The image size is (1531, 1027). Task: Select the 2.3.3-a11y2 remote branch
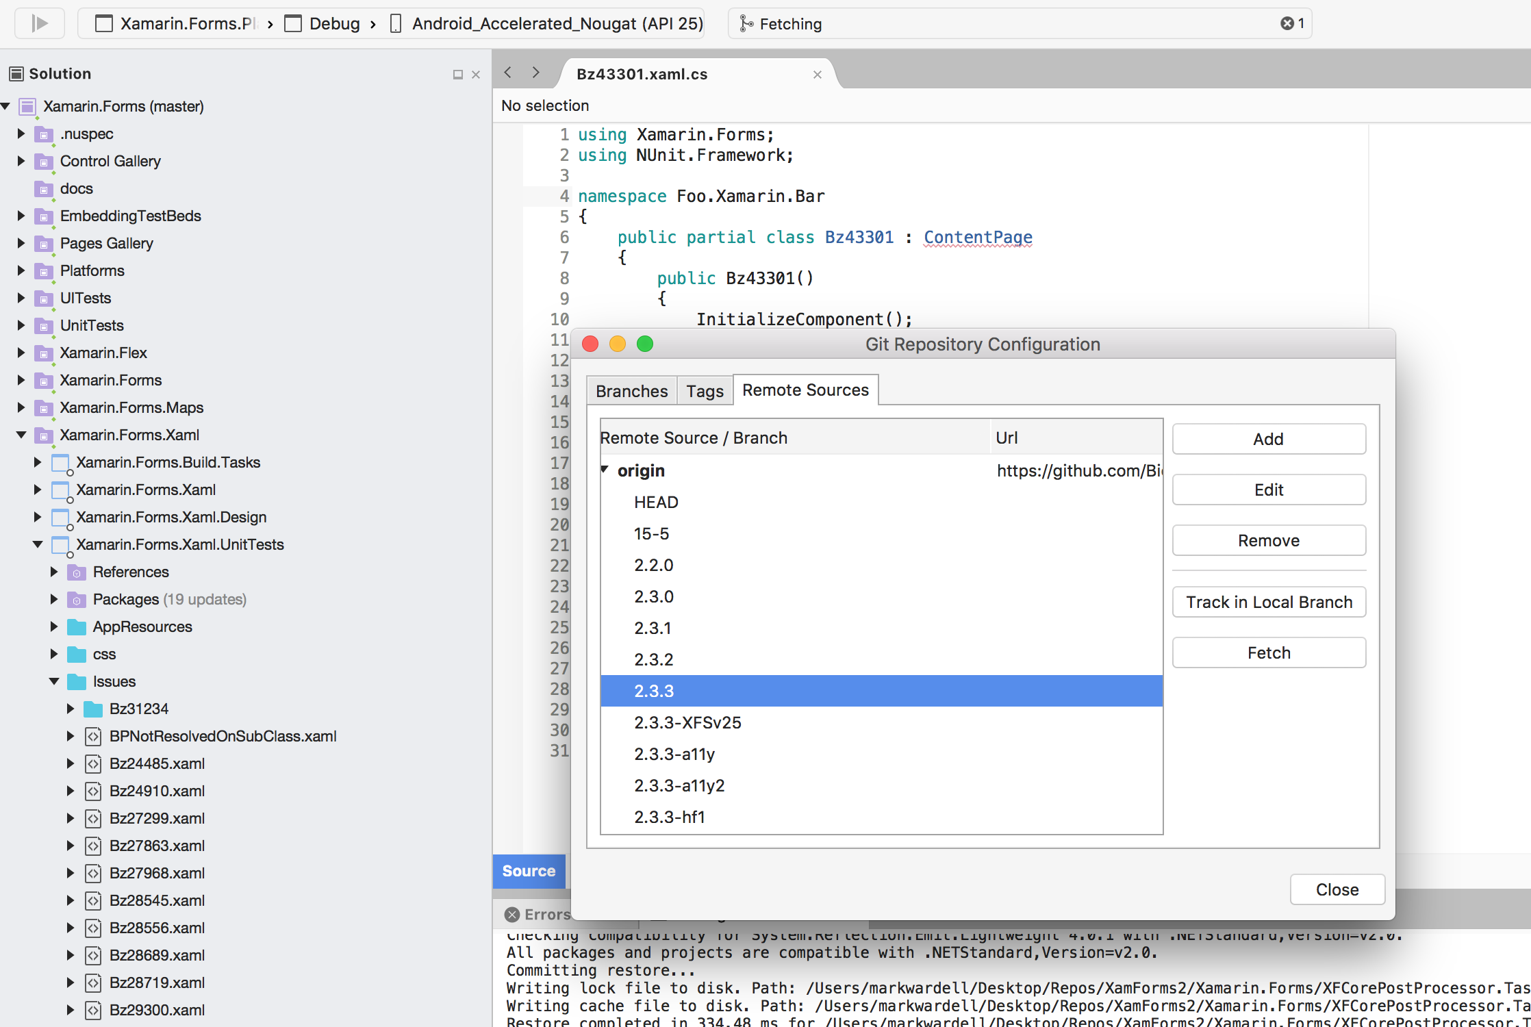882,785
